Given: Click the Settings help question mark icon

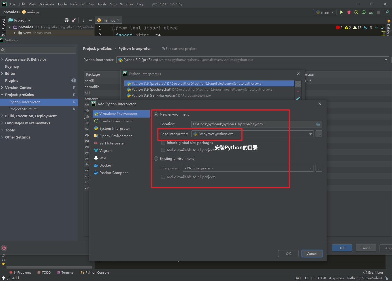Looking at the screenshot, I should tap(4, 248).
